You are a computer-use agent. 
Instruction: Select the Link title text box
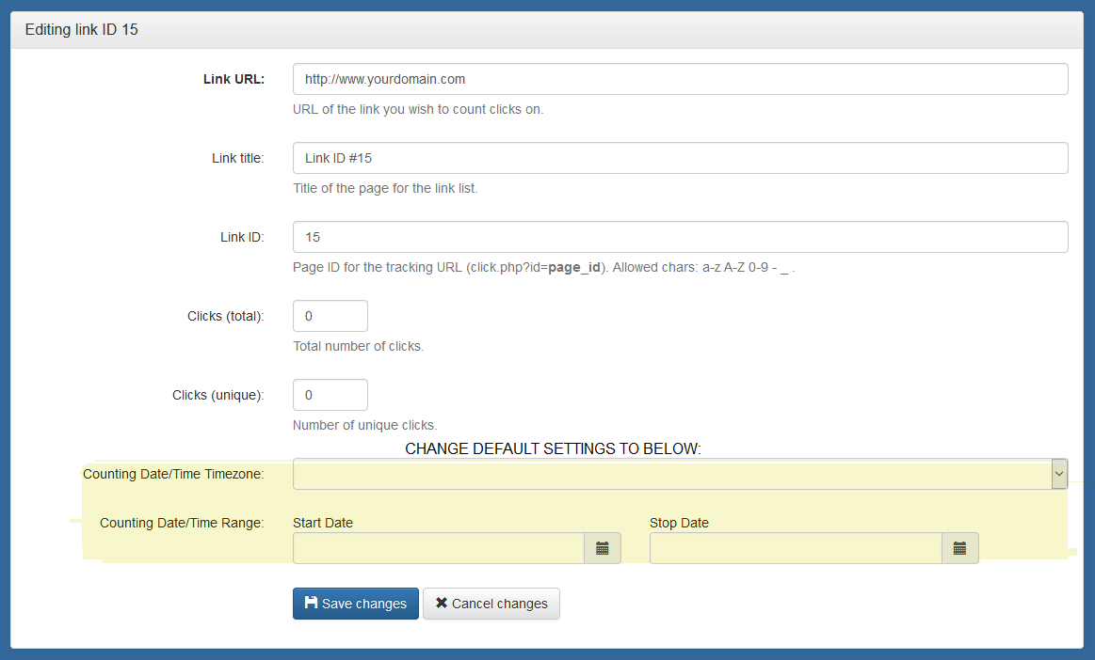(x=680, y=159)
